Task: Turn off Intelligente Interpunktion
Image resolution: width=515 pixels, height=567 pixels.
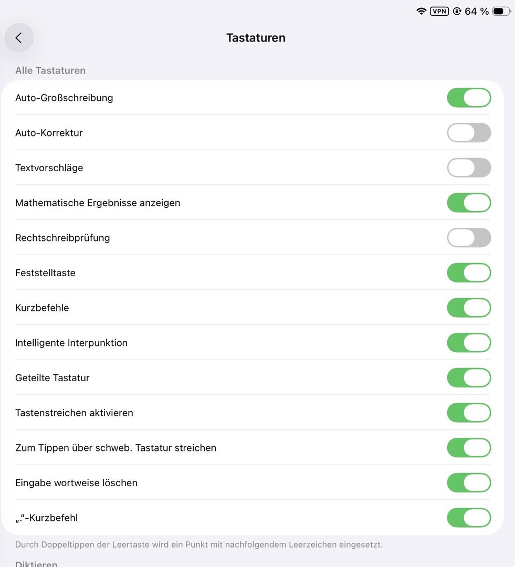Action: coord(469,343)
